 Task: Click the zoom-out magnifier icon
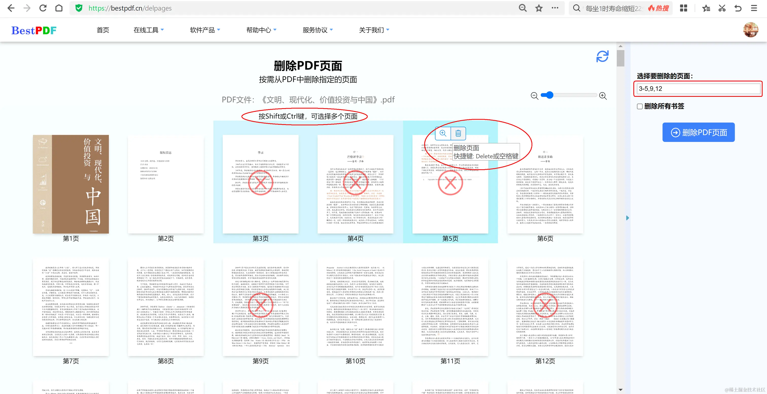534,96
